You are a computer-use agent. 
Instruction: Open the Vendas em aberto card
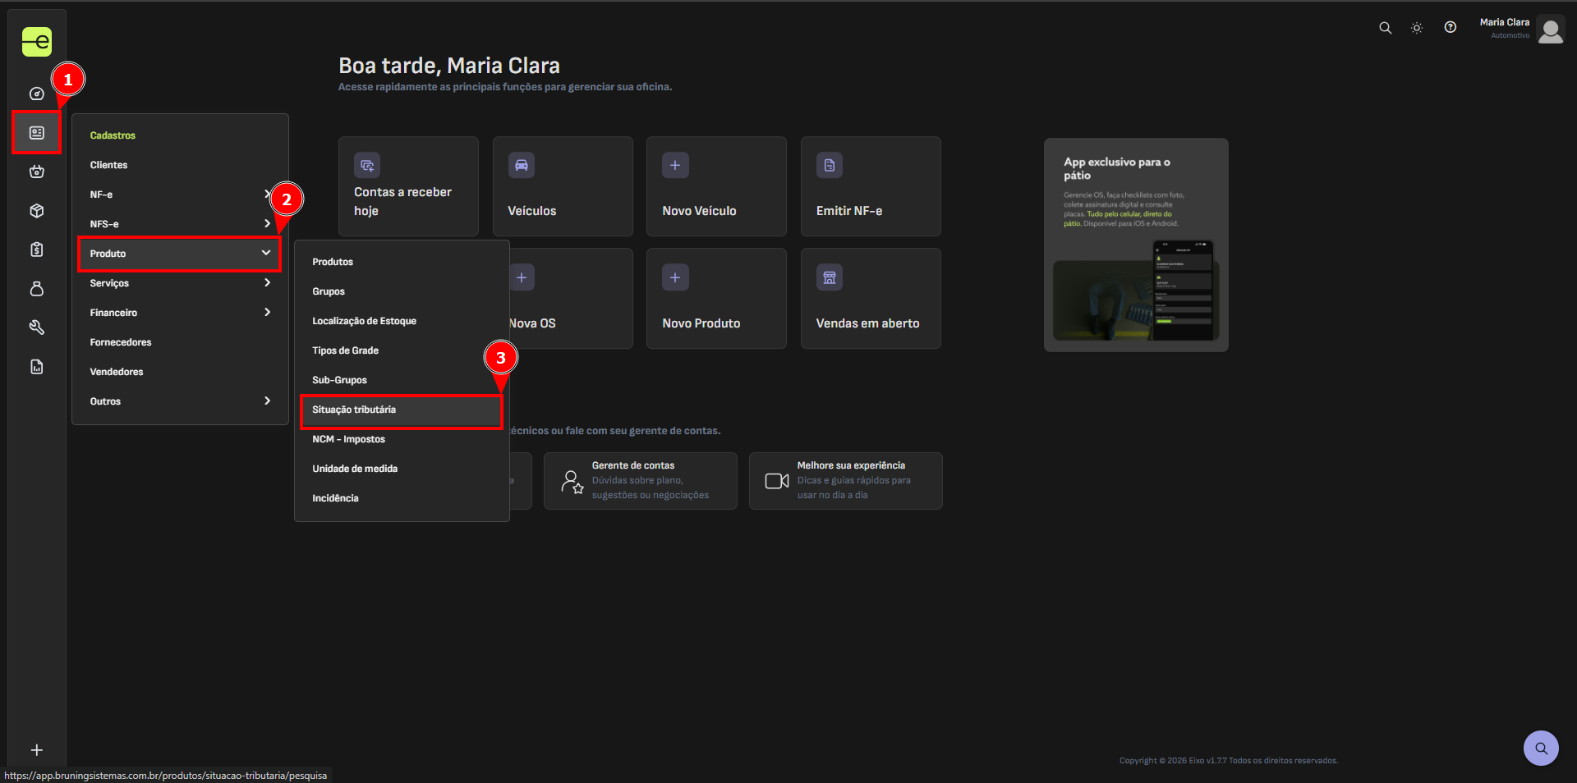tap(870, 299)
